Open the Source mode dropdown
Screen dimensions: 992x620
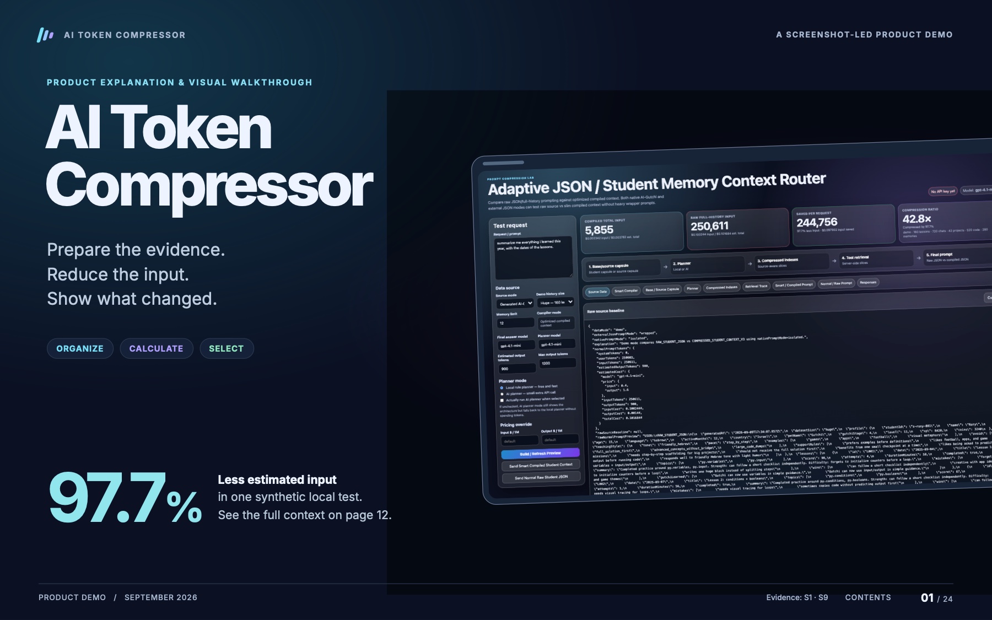pos(515,304)
